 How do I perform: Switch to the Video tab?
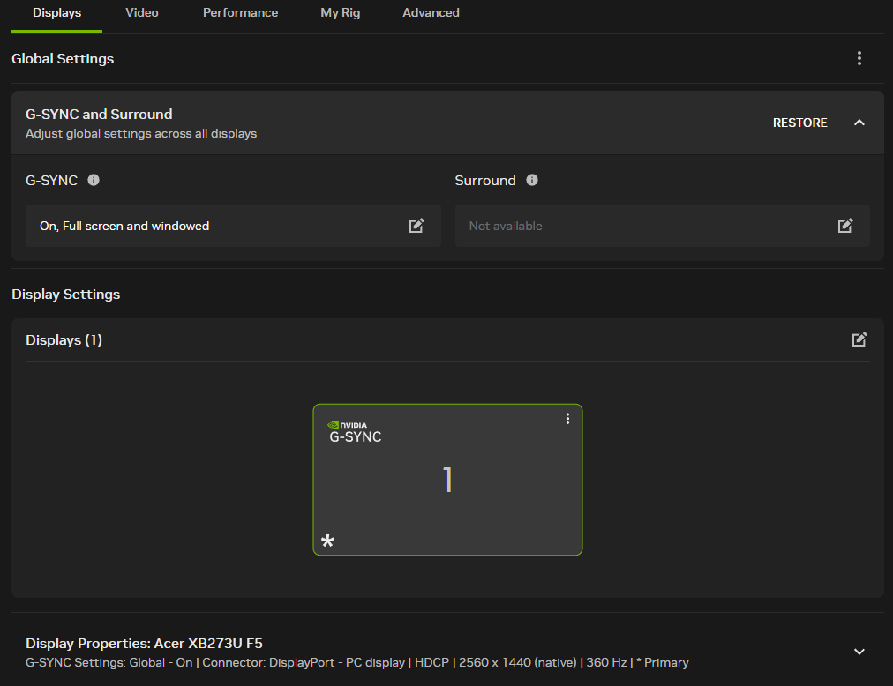tap(142, 13)
